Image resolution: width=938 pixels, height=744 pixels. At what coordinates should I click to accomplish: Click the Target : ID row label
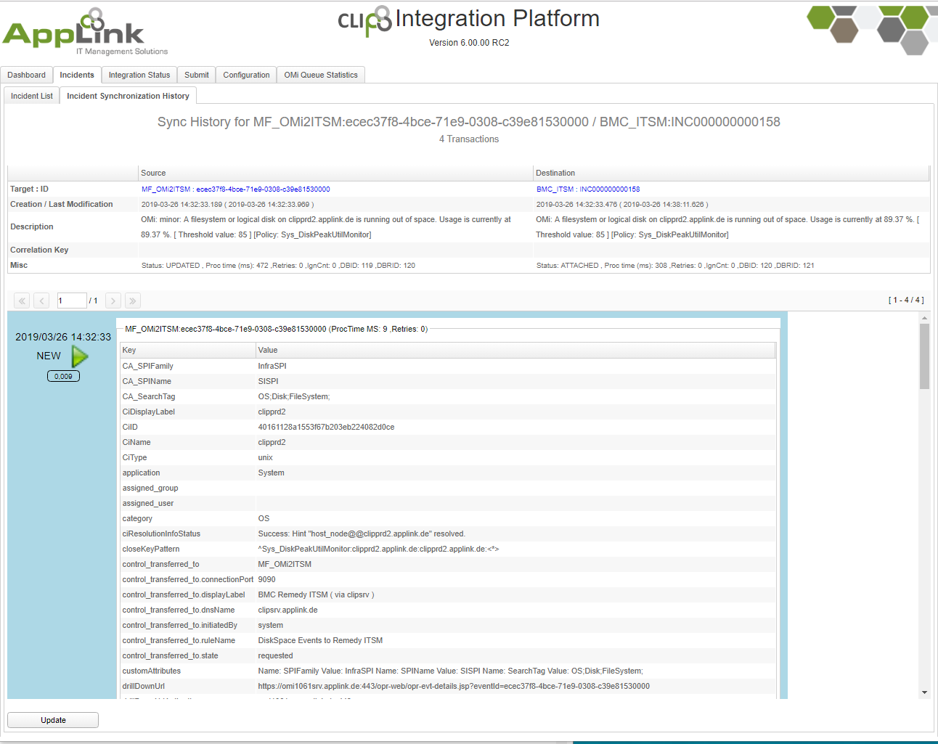pyautogui.click(x=29, y=189)
